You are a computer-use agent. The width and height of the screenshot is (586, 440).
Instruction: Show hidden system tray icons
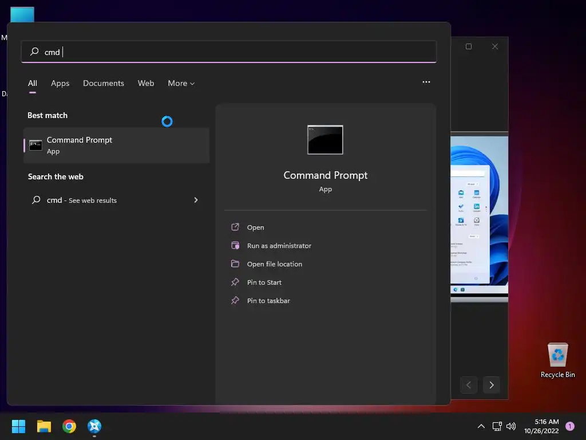coord(481,426)
